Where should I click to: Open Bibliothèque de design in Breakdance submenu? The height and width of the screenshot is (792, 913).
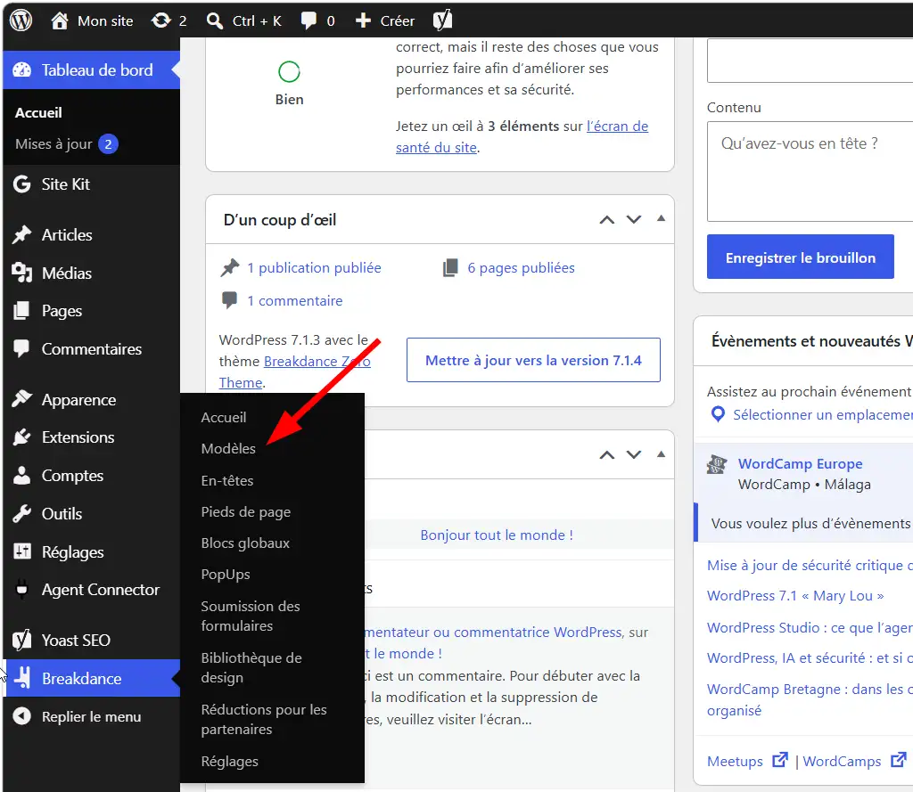tap(251, 667)
